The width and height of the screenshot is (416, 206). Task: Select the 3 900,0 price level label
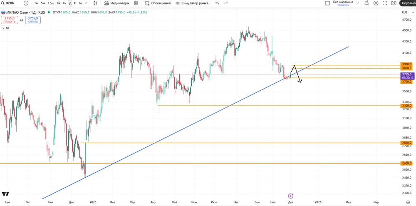click(406, 64)
